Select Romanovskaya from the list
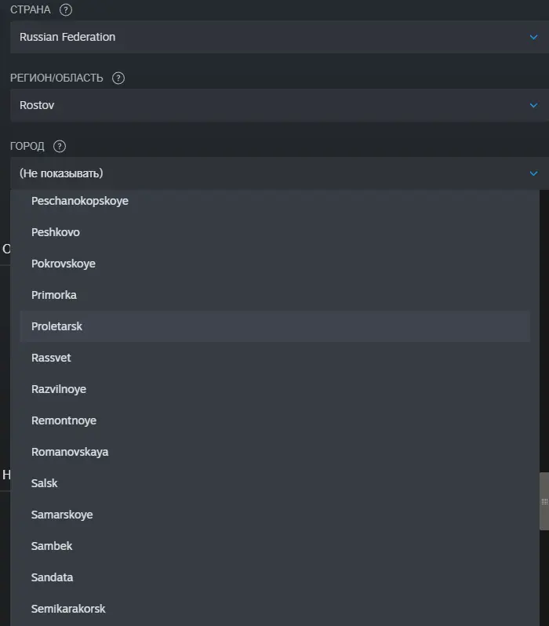549x626 pixels. [x=274, y=452]
